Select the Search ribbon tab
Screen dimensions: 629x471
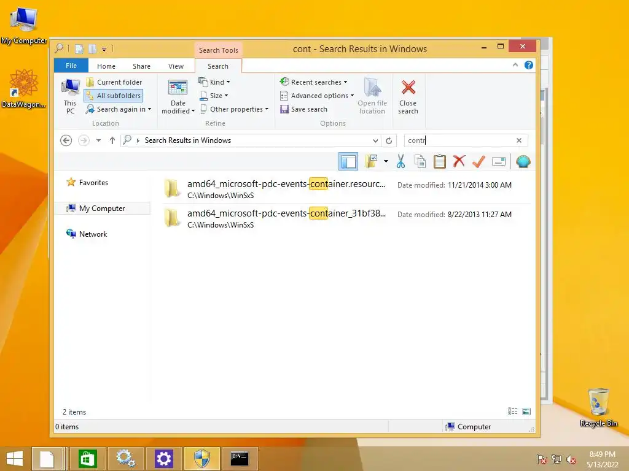(x=218, y=66)
